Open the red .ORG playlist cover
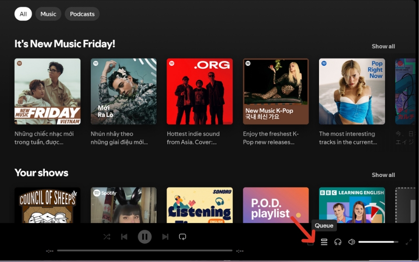Viewport: 419px width, 262px height. (x=200, y=91)
